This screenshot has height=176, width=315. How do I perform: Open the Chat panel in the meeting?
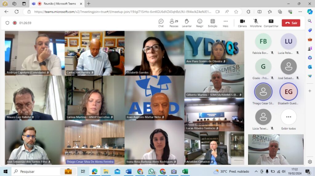pyautogui.click(x=161, y=23)
